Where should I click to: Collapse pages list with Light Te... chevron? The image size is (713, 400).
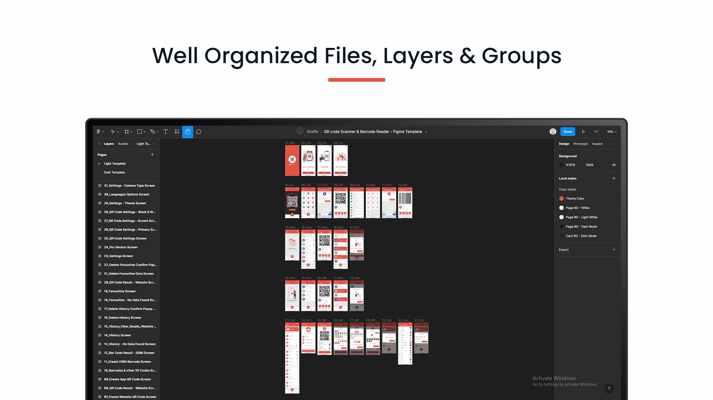(x=154, y=144)
